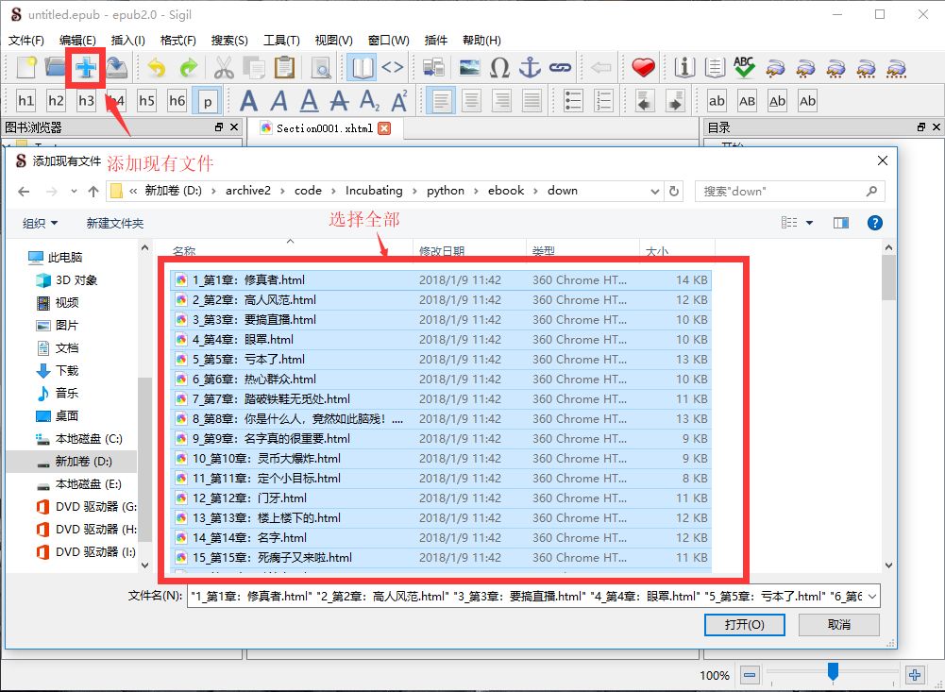This screenshot has width=945, height=692.
Task: Click the Open folder icon in Sigil toolbar
Action: (55, 68)
